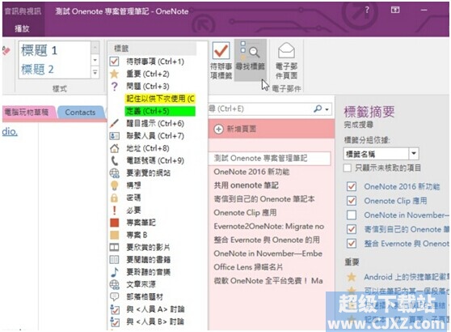Switch to the Contacts section tab
The image size is (451, 332).
point(80,113)
